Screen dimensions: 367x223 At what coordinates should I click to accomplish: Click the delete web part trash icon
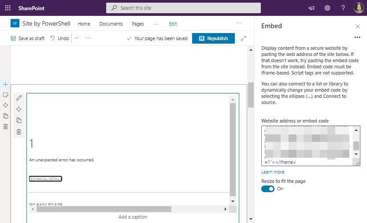point(19,132)
